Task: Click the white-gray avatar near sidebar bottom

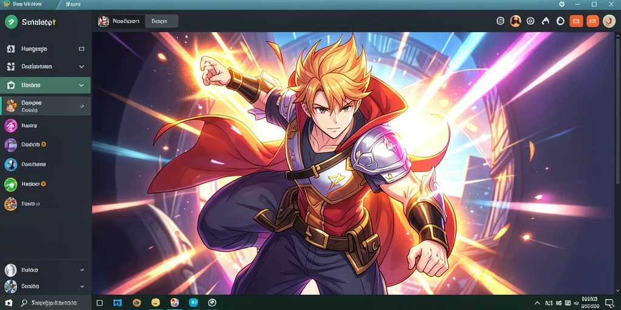Action: click(11, 270)
